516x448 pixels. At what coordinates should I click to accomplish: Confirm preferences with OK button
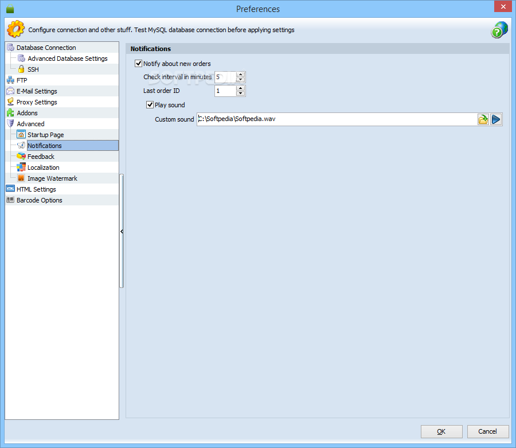pyautogui.click(x=441, y=431)
